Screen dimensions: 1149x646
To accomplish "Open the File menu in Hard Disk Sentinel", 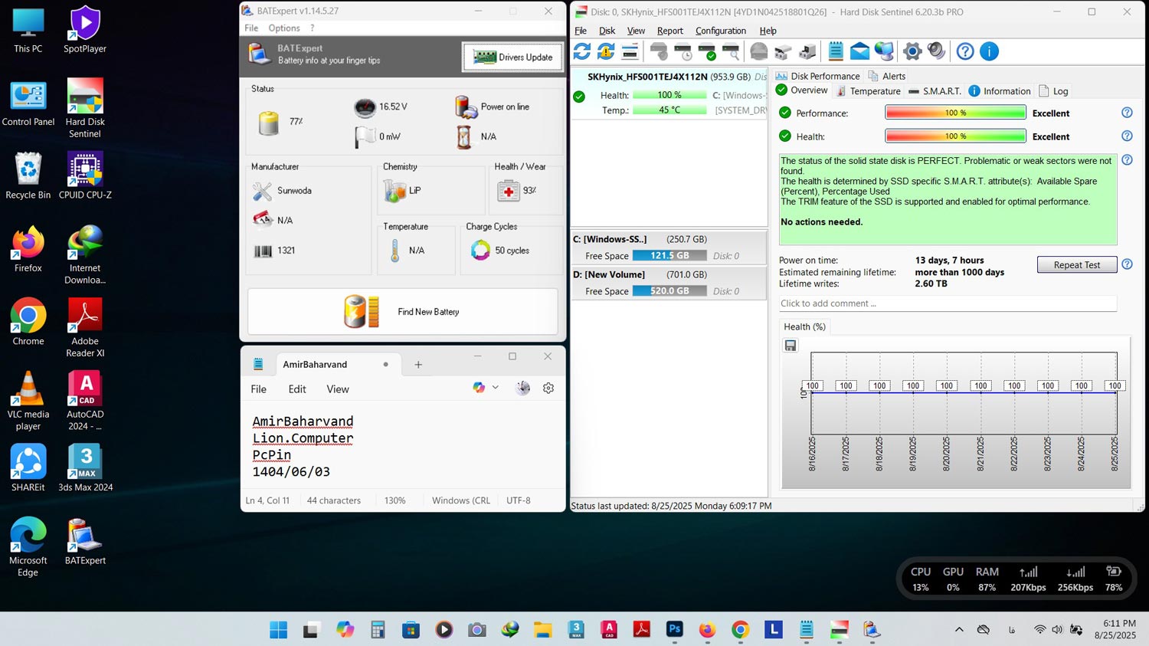I will (x=581, y=31).
